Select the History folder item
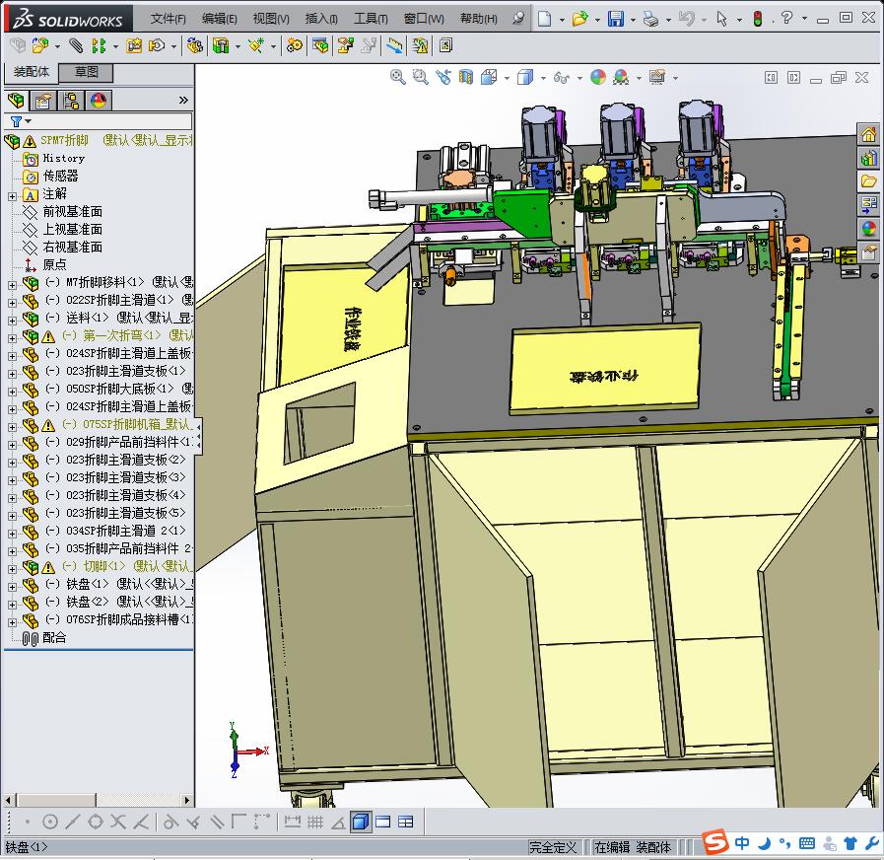 pos(63,158)
